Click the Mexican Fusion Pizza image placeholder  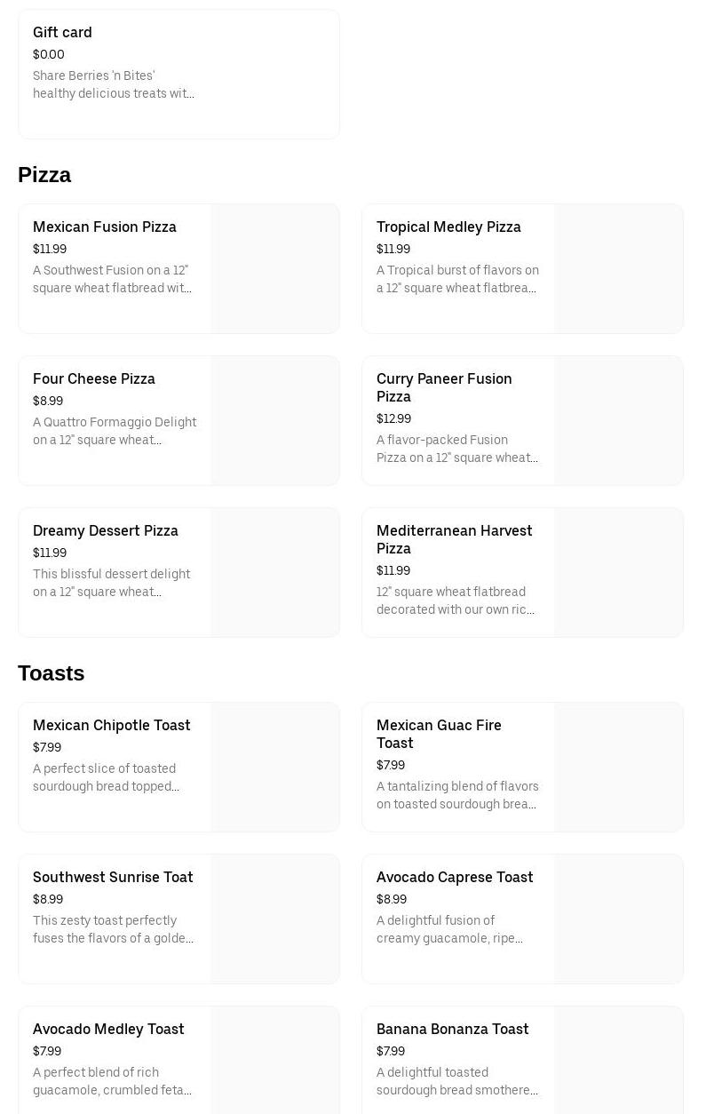pyautogui.click(x=275, y=269)
